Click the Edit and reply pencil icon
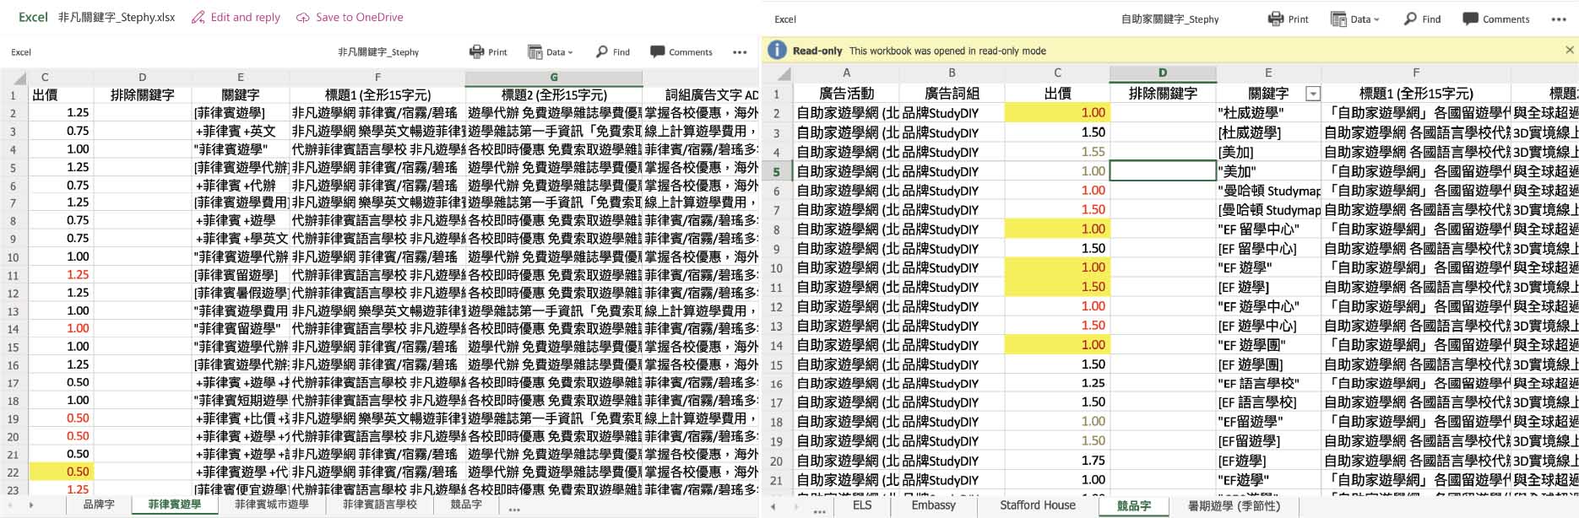 198,17
